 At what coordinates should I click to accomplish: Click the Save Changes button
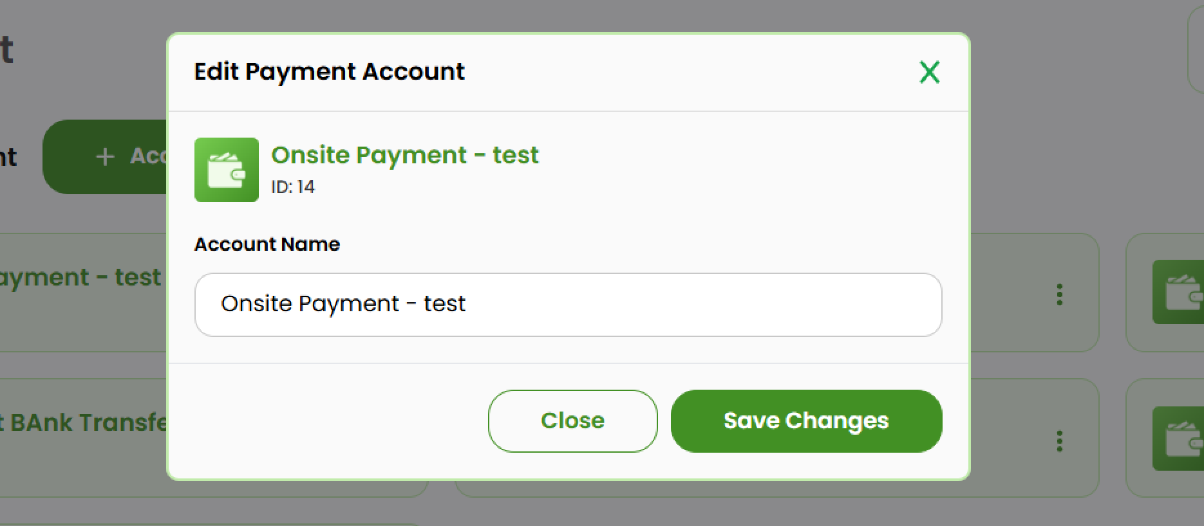pyautogui.click(x=806, y=421)
